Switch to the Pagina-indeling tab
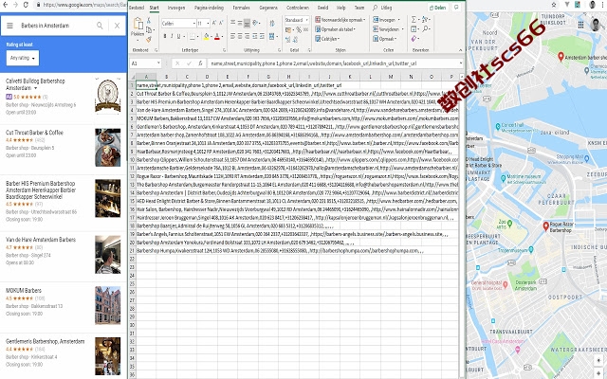Image resolution: width=607 pixels, height=379 pixels. pos(209,8)
